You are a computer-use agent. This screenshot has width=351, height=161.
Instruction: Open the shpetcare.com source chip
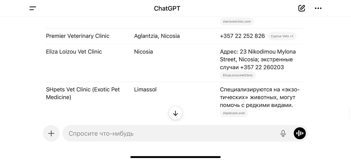(x=234, y=113)
